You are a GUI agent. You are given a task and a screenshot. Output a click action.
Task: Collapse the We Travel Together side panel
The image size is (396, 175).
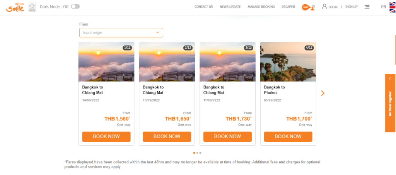point(390,79)
